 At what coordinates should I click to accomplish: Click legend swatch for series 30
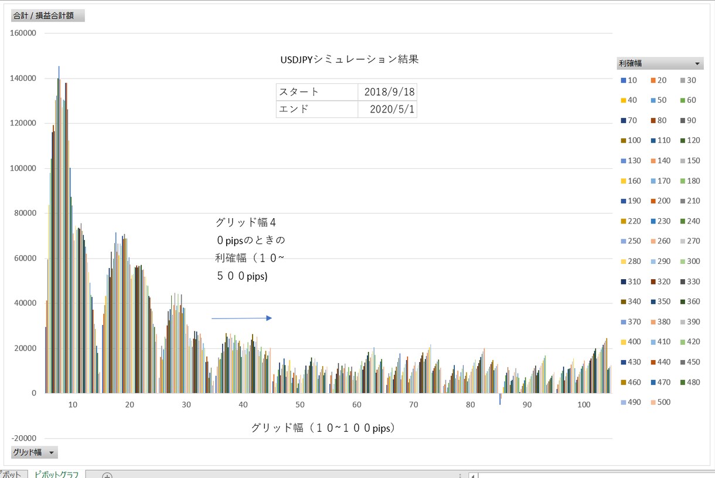tap(683, 80)
